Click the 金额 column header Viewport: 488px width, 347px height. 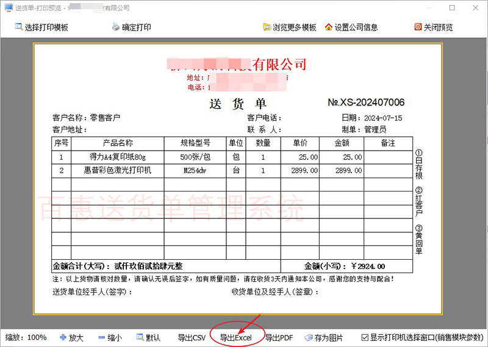click(x=342, y=143)
